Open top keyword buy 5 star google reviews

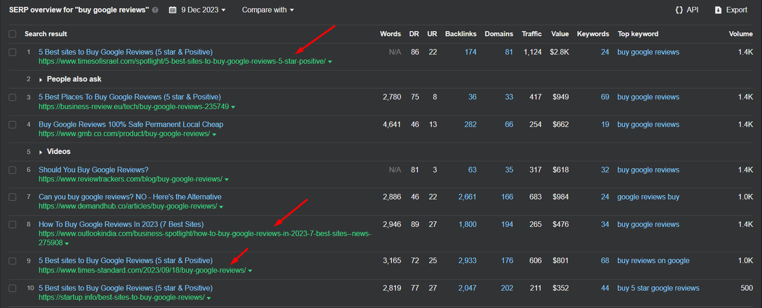tap(658, 288)
